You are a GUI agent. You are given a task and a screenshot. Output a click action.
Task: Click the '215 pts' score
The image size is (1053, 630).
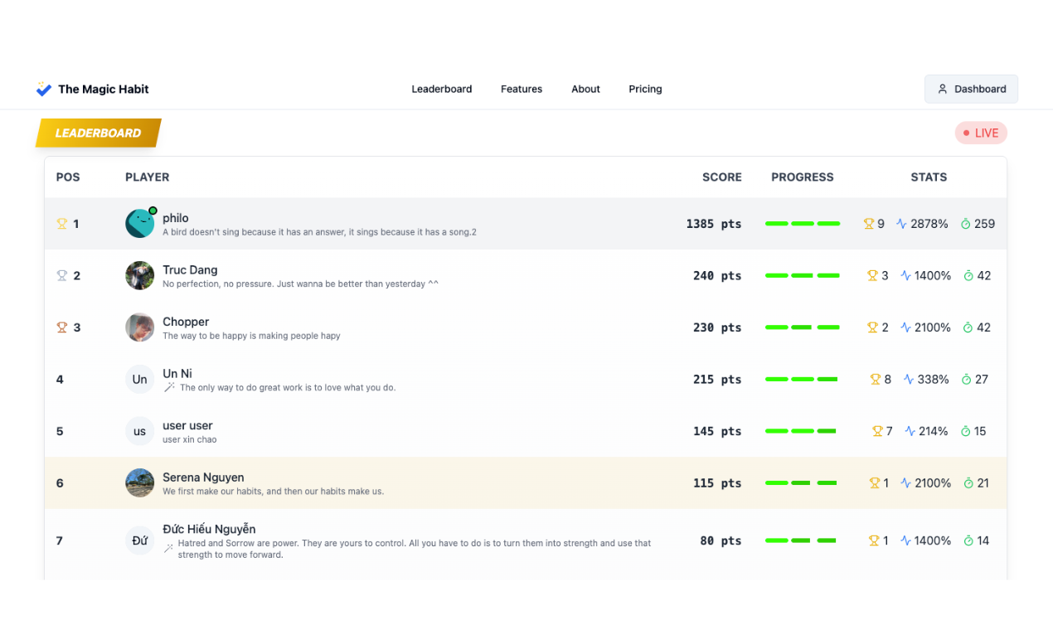[x=717, y=380]
